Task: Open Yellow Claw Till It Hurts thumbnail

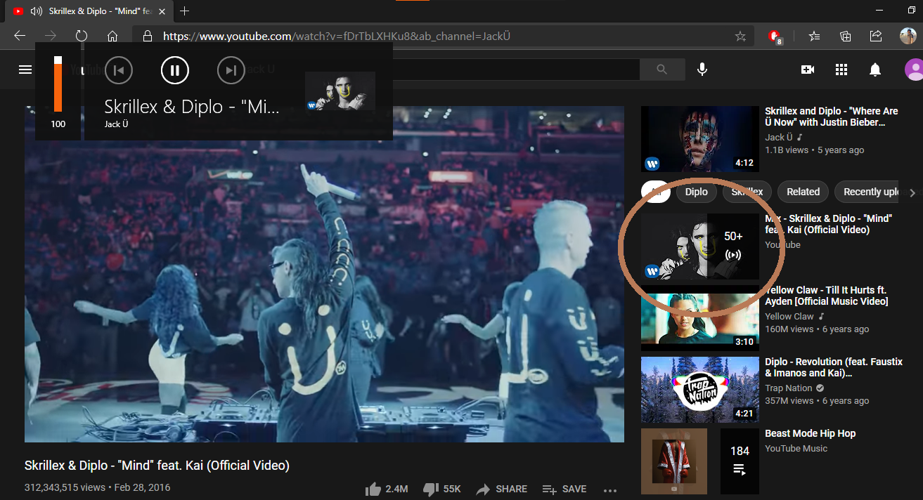Action: click(x=700, y=317)
